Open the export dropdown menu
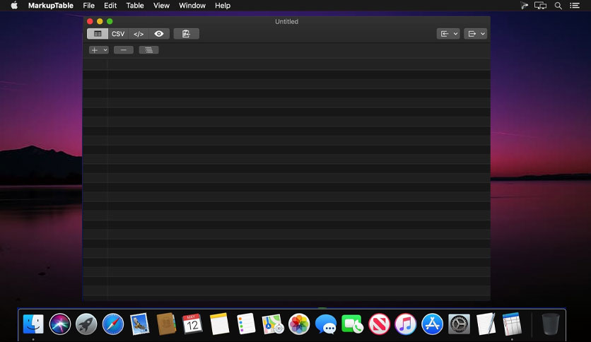Screen dimensions: 591x342 [x=476, y=34]
